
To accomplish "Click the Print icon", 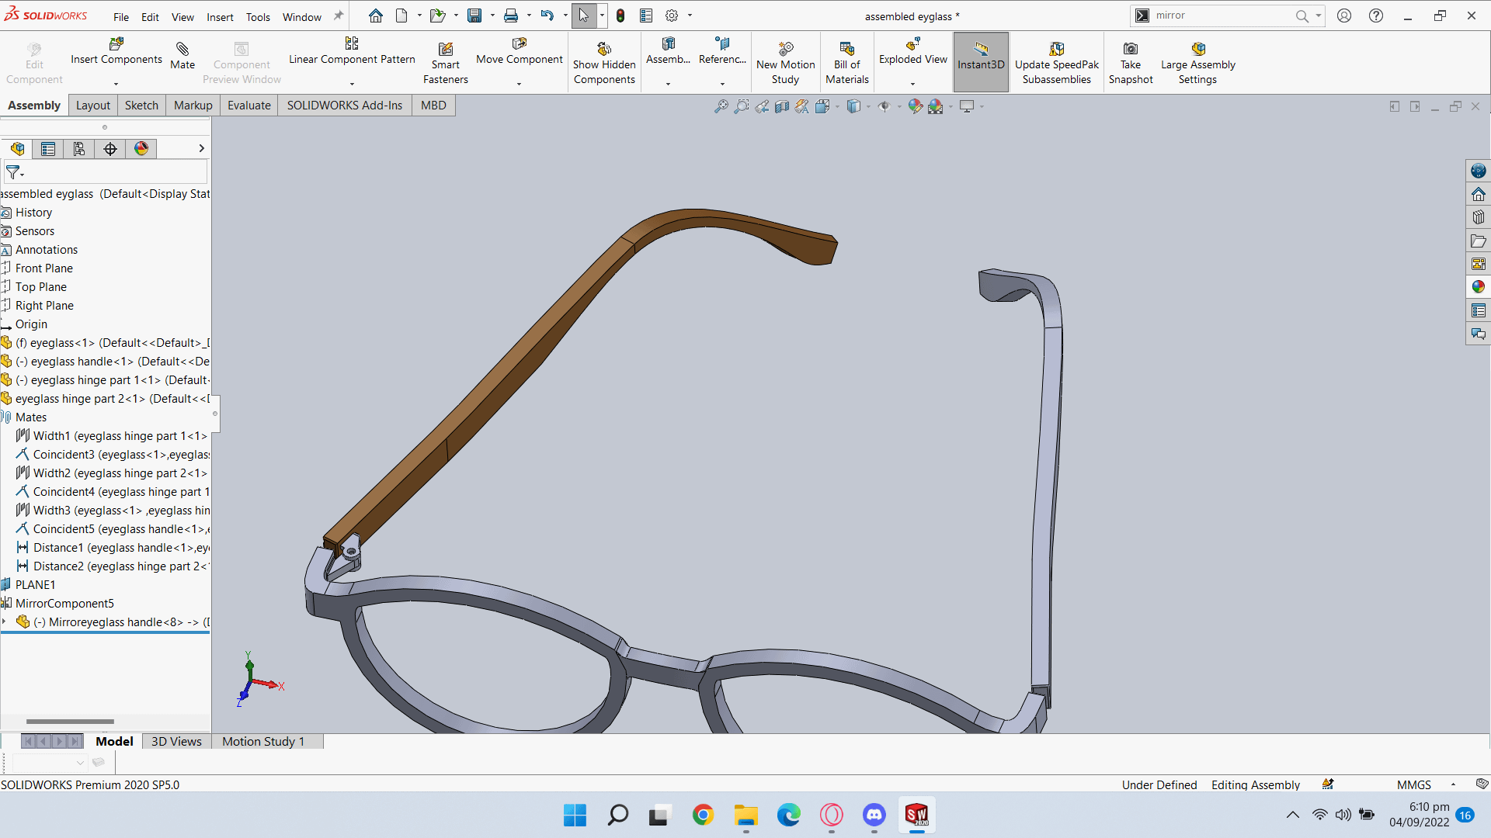I will 511,16.
